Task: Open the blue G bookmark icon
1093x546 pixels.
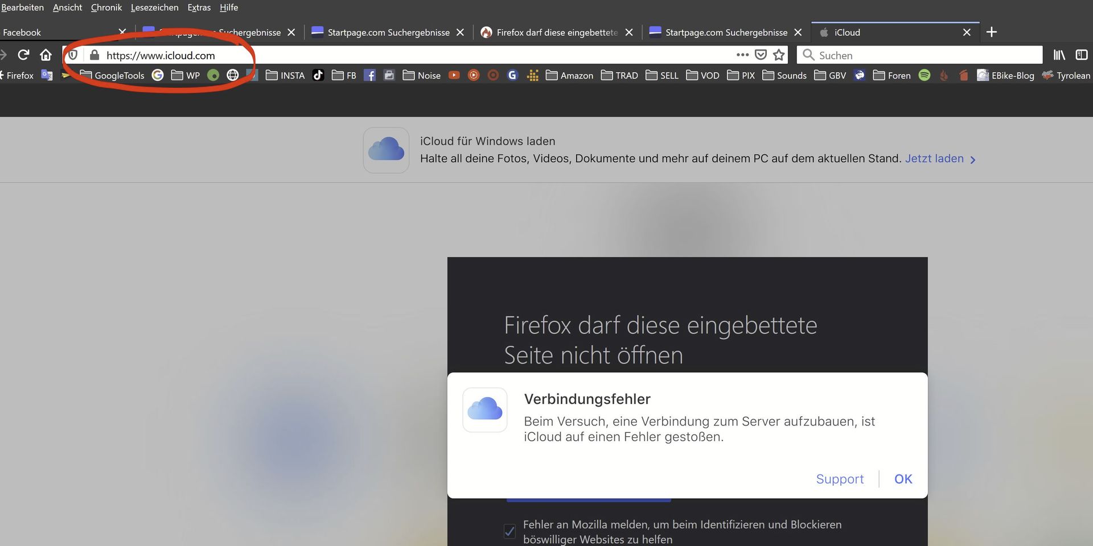Action: (512, 75)
